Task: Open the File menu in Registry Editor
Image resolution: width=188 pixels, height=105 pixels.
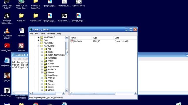Action: pos(31,34)
